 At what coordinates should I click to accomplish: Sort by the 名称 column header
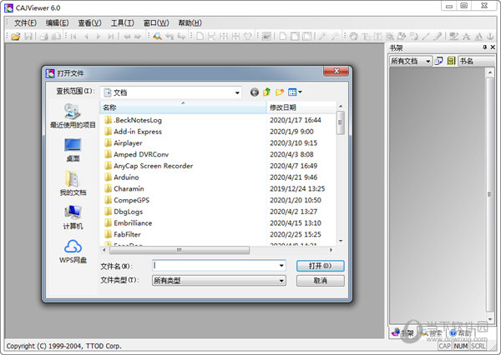183,107
